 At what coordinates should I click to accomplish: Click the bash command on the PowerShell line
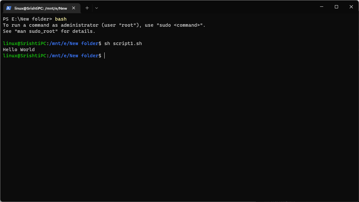pos(61,19)
